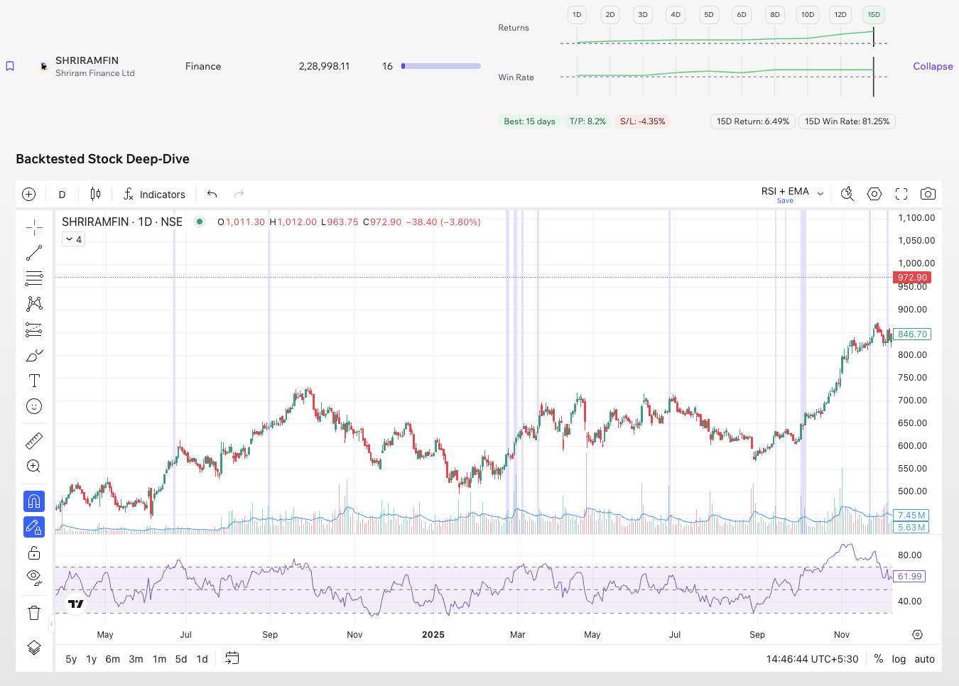Toggle log price scale
Viewport: 959px width, 686px height.
coord(899,659)
